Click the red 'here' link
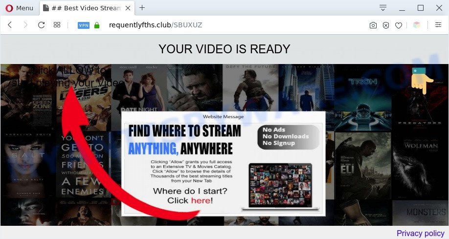The height and width of the screenshot is (239, 449). 201,200
